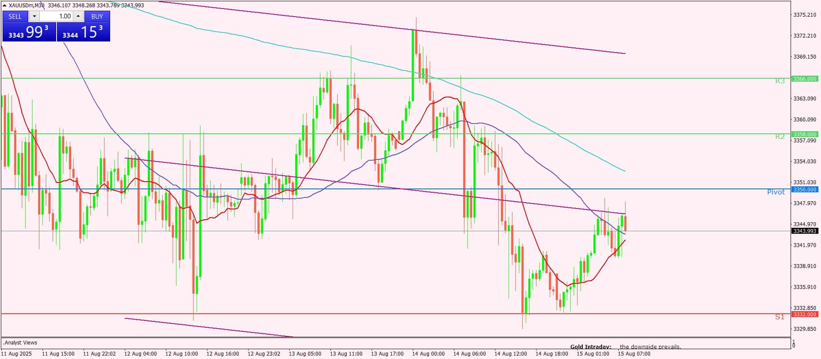This screenshot has height=359, width=821.
Task: Click the 11 Aug 2025 time label
Action: [16, 353]
